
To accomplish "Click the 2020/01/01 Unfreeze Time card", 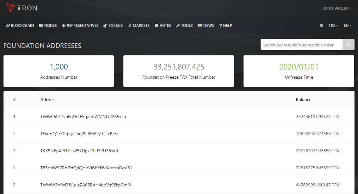I will (299, 71).
